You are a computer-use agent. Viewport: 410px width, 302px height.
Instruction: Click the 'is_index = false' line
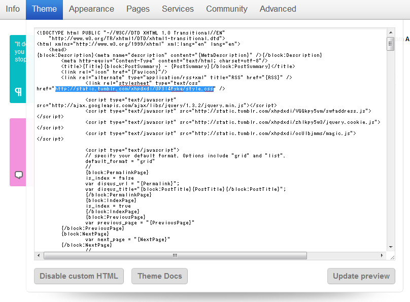[110, 178]
